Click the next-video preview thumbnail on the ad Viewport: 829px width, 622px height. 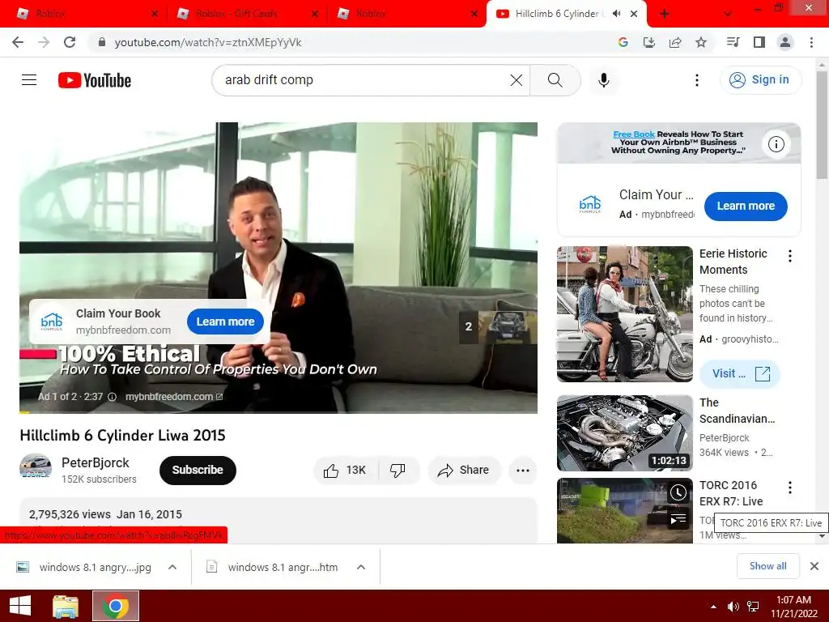498,327
